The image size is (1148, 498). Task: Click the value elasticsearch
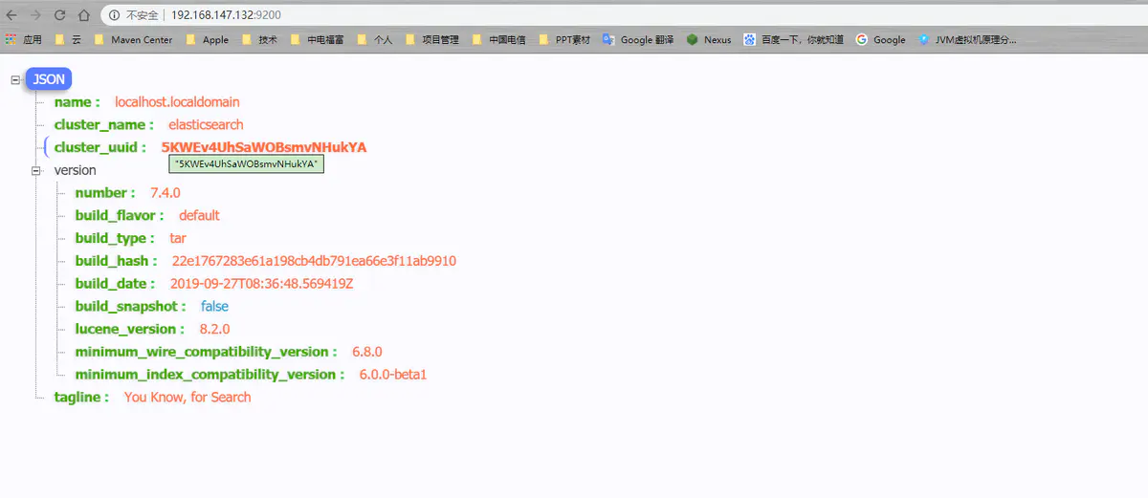[206, 124]
